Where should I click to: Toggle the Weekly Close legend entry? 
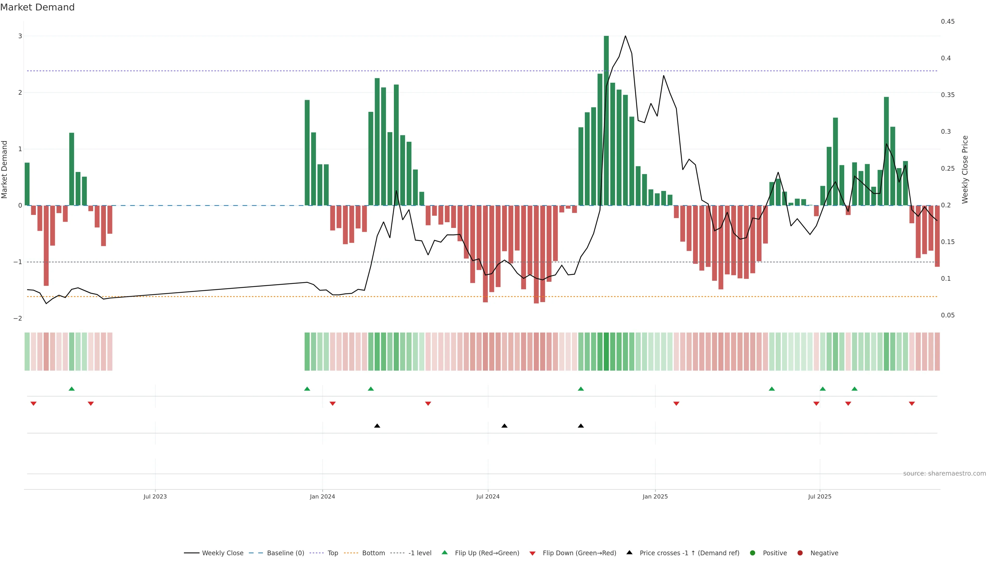tap(222, 553)
